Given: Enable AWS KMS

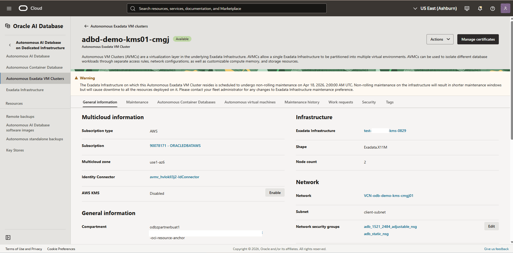Looking at the screenshot, I should click(x=275, y=193).
